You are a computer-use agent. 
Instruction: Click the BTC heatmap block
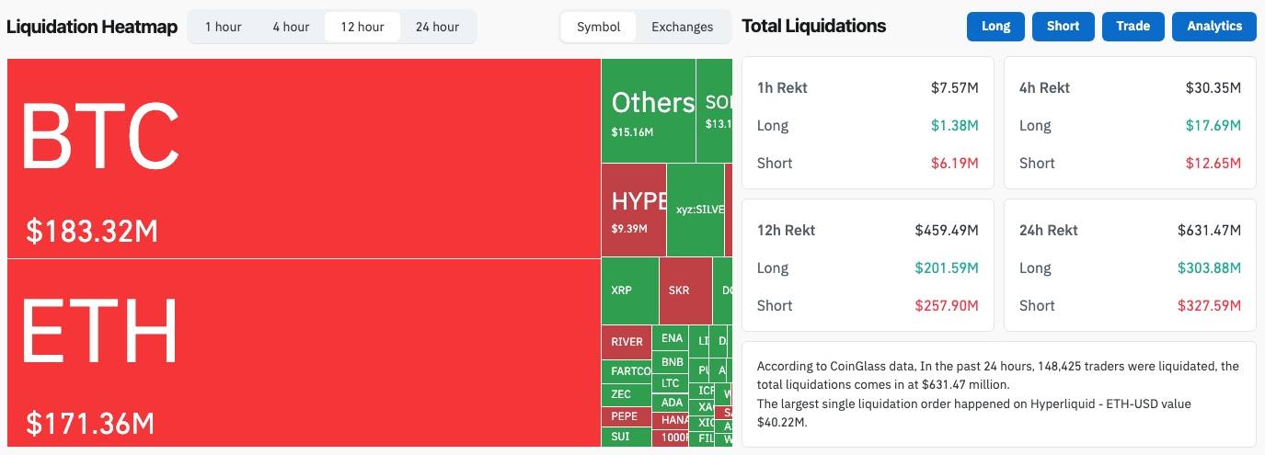pyautogui.click(x=304, y=158)
